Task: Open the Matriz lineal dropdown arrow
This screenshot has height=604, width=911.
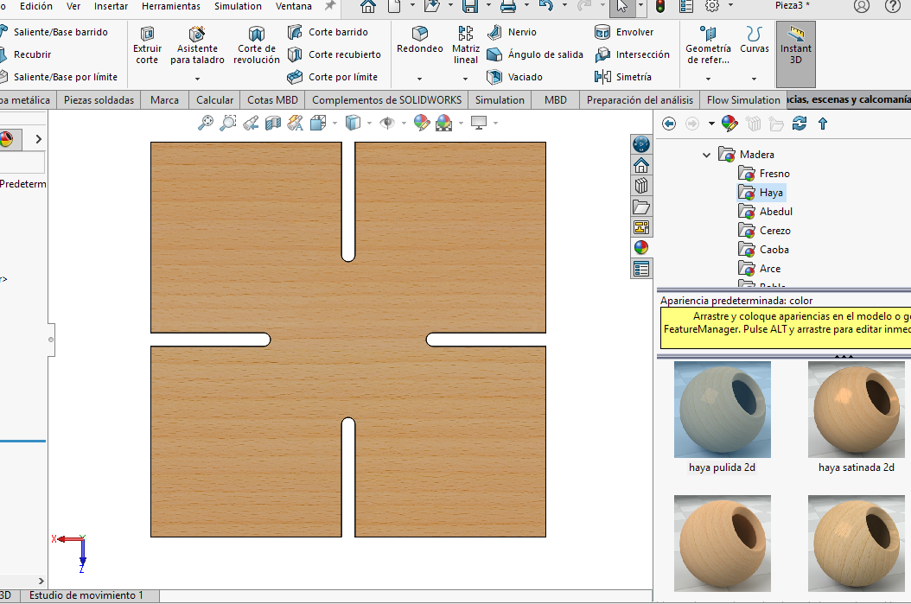Action: (x=465, y=79)
